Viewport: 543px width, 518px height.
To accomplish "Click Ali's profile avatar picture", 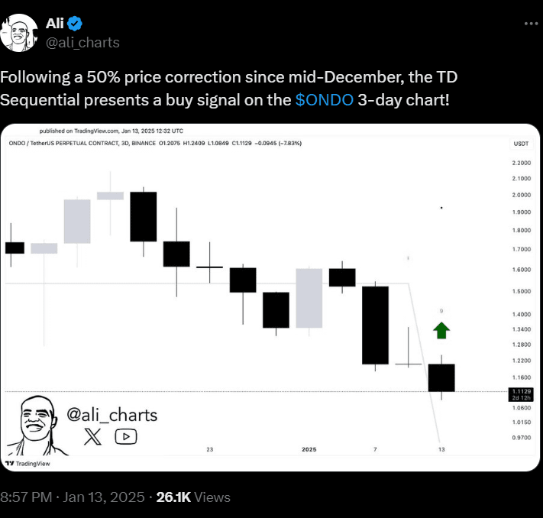I will 20,32.
